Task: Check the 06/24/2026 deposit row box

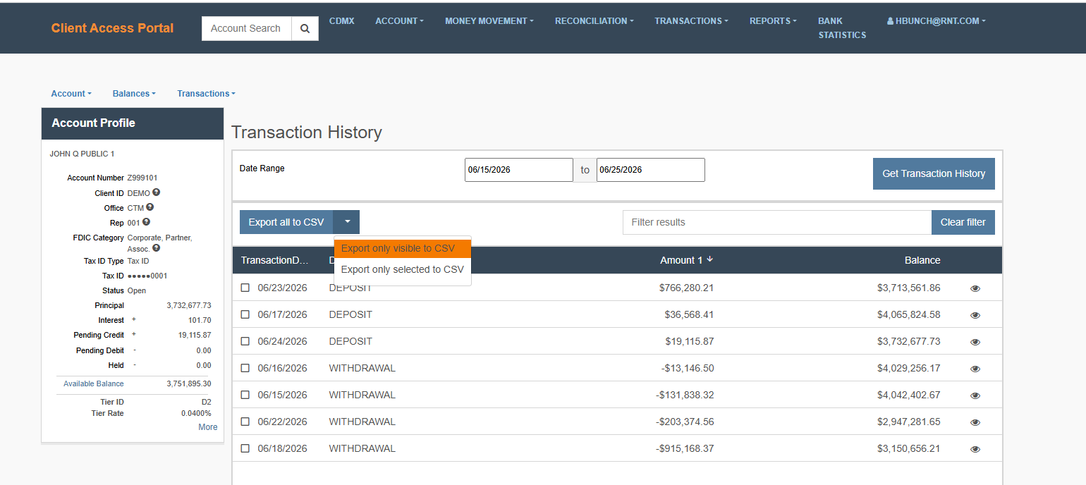Action: 245,341
